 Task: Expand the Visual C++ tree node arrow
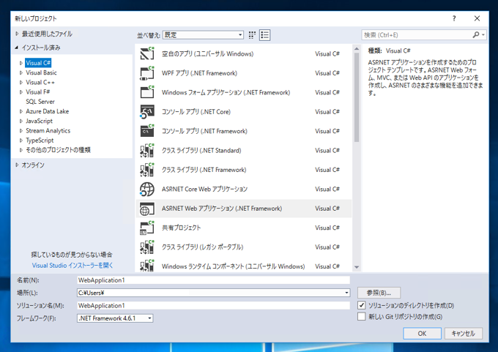(21, 82)
